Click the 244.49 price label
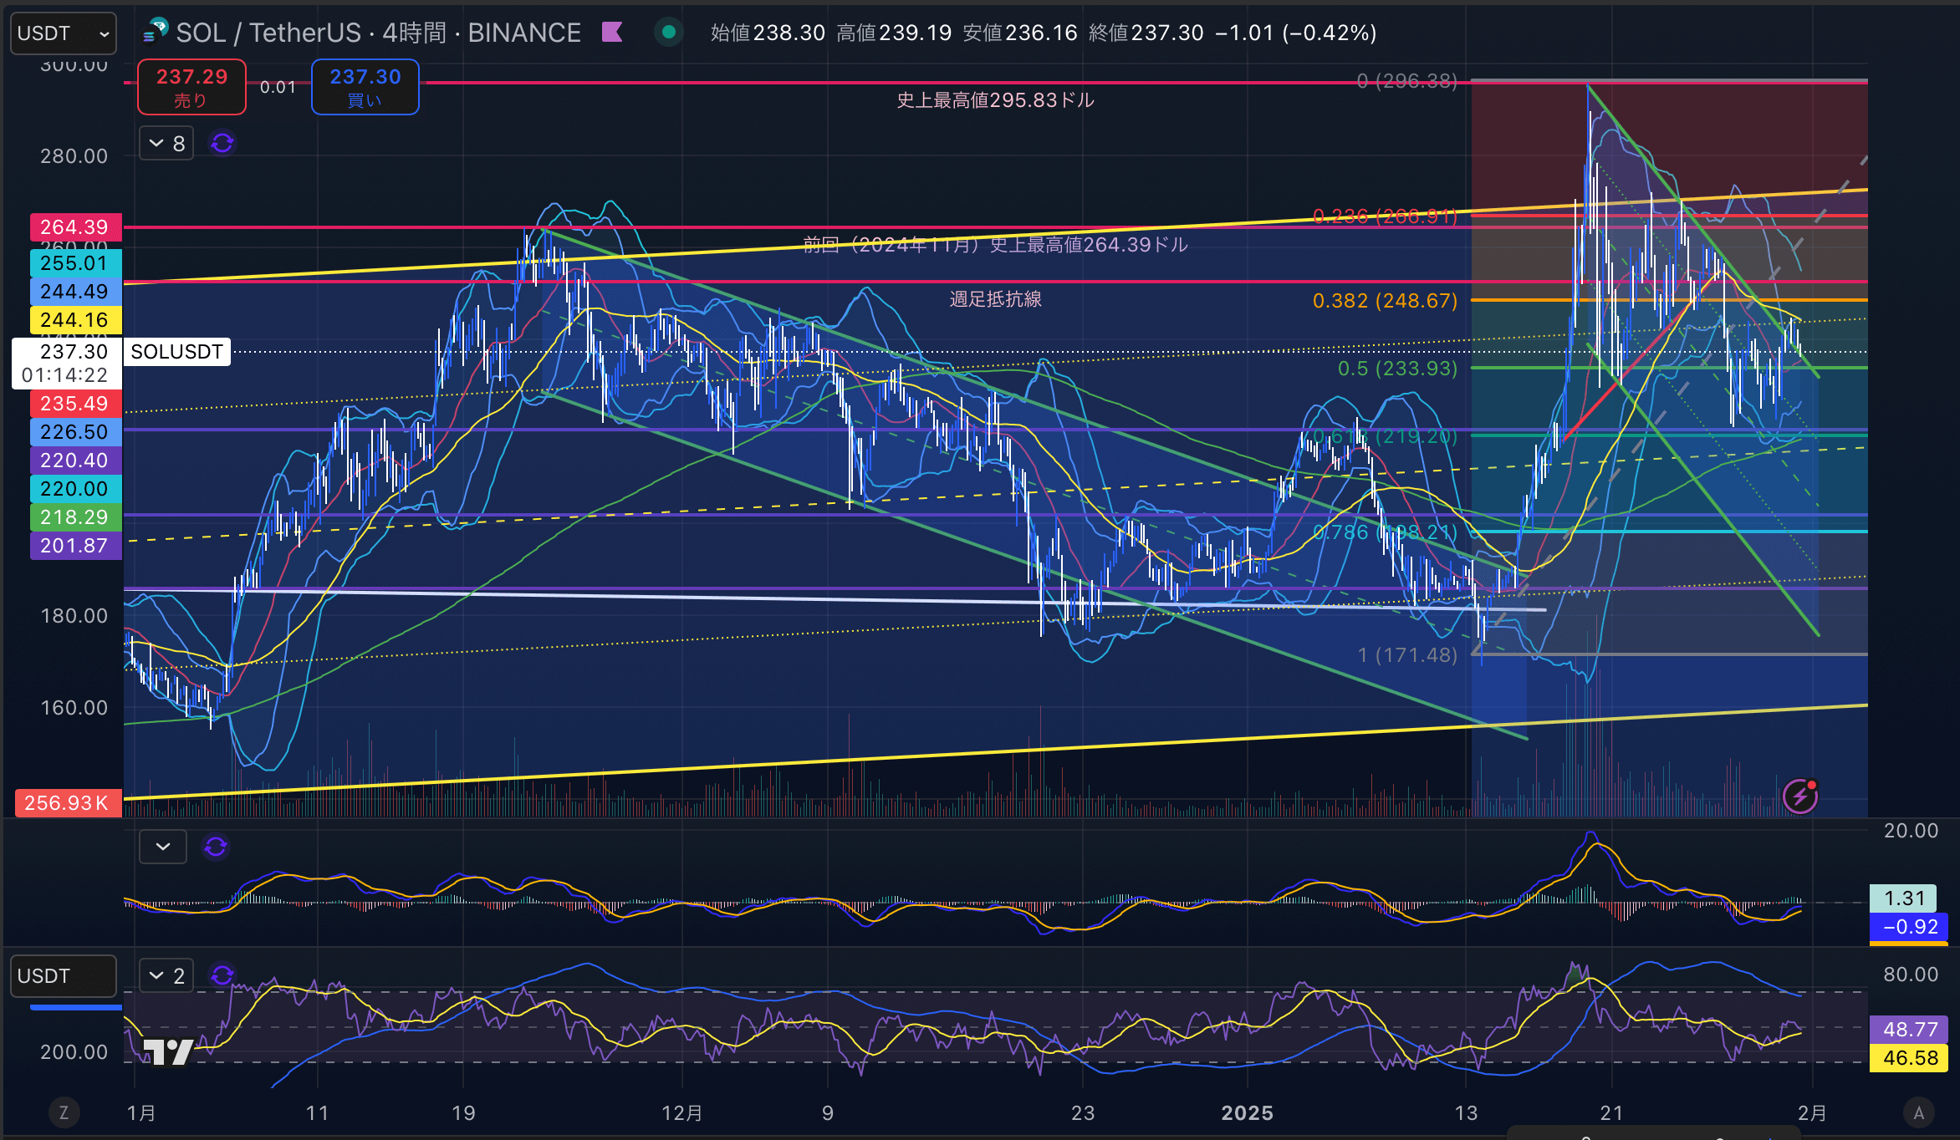This screenshot has width=1960, height=1140. coord(75,292)
